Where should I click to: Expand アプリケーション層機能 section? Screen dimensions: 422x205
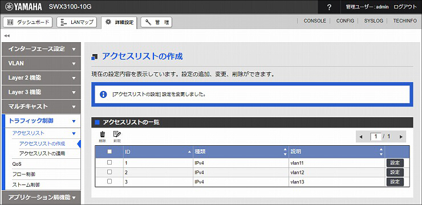41,198
